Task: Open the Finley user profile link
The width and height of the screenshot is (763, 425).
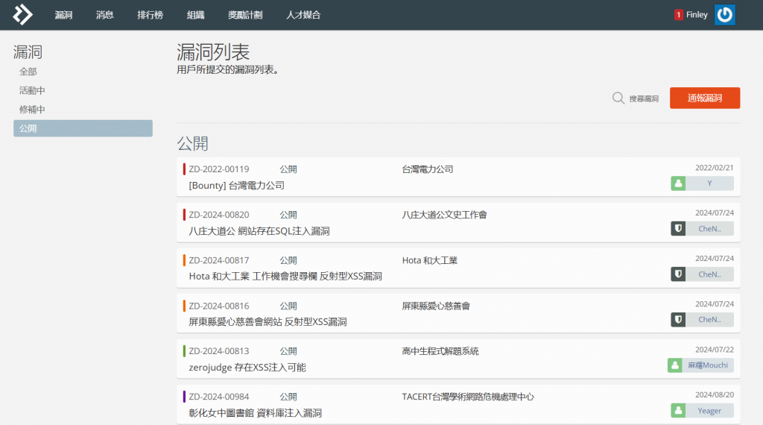Action: [x=697, y=15]
